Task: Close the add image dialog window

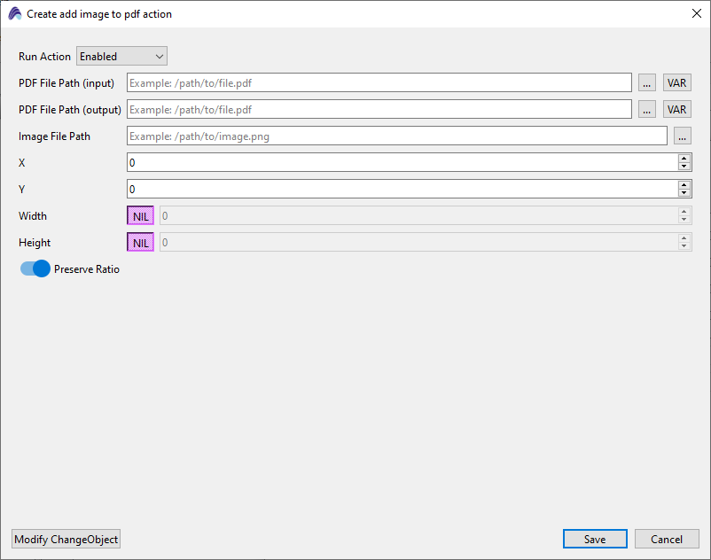Action: click(x=696, y=13)
